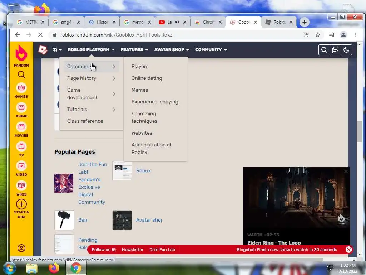The width and height of the screenshot is (366, 275).
Task: Select Scamming techniques in the submenu
Action: coord(144,117)
